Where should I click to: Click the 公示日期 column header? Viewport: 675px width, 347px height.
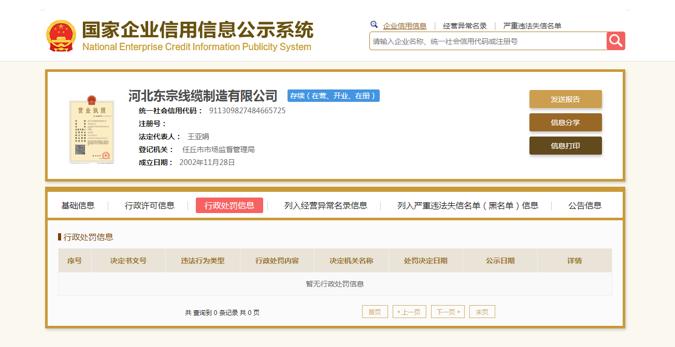coord(500,261)
